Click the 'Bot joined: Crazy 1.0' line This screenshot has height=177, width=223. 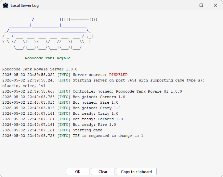61,108
